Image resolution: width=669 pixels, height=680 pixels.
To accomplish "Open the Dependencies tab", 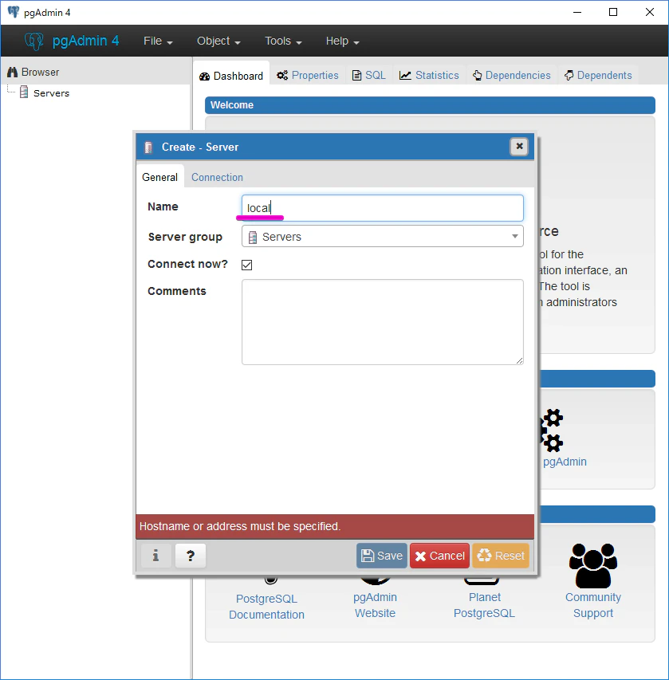I will click(x=512, y=76).
